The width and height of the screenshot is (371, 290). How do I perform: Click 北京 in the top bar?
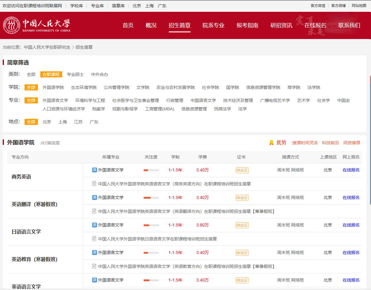coord(137,6)
